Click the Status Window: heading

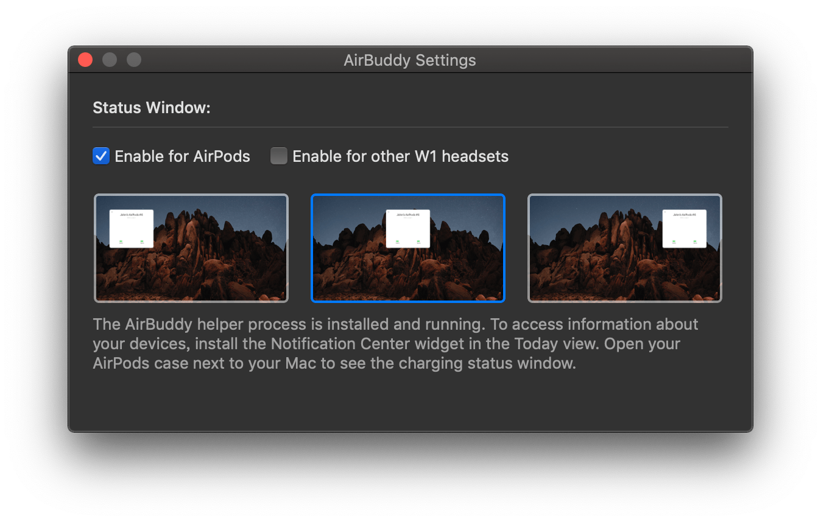point(152,108)
